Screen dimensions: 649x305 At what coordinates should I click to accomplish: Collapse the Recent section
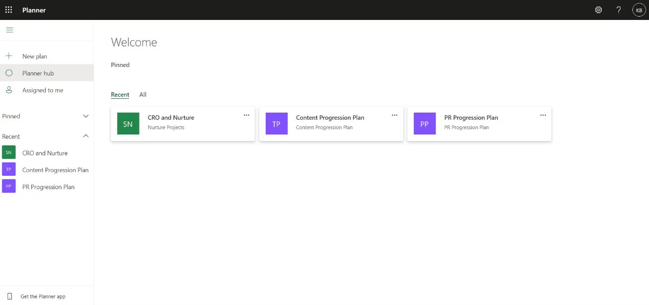click(86, 136)
